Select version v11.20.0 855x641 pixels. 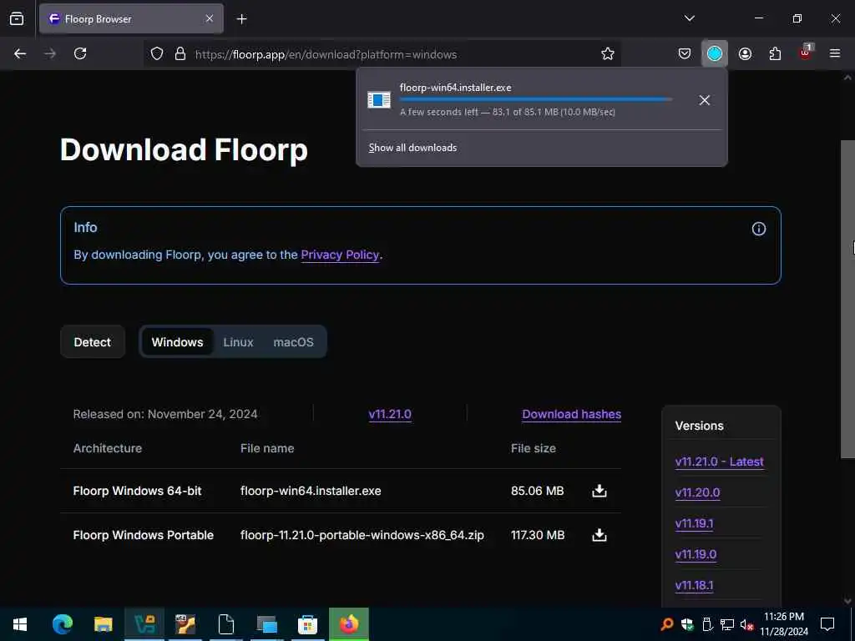pyautogui.click(x=697, y=492)
